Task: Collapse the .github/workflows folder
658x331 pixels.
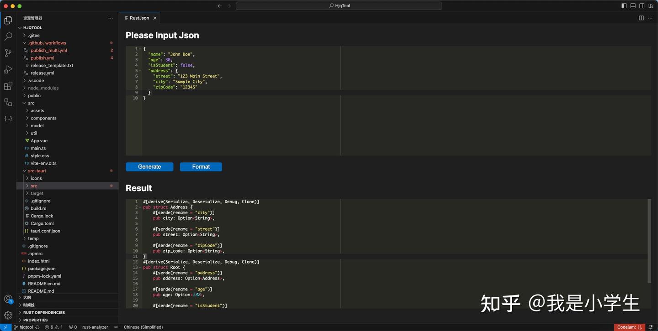Action: click(68, 43)
